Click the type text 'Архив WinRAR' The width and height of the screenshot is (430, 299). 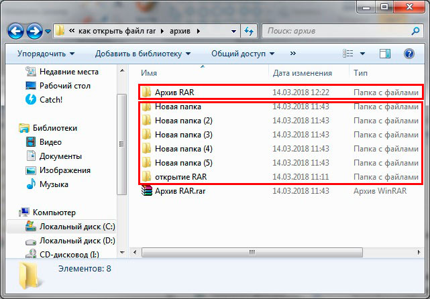point(380,191)
